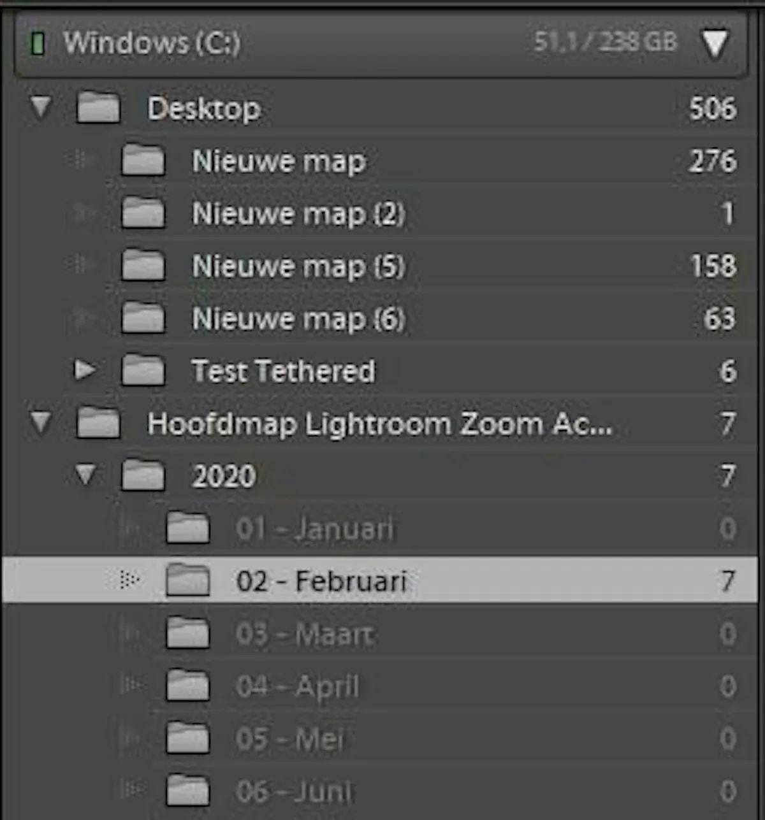Image resolution: width=765 pixels, height=820 pixels.
Task: Click the Nieuwe map (6) folder icon
Action: coord(143,318)
